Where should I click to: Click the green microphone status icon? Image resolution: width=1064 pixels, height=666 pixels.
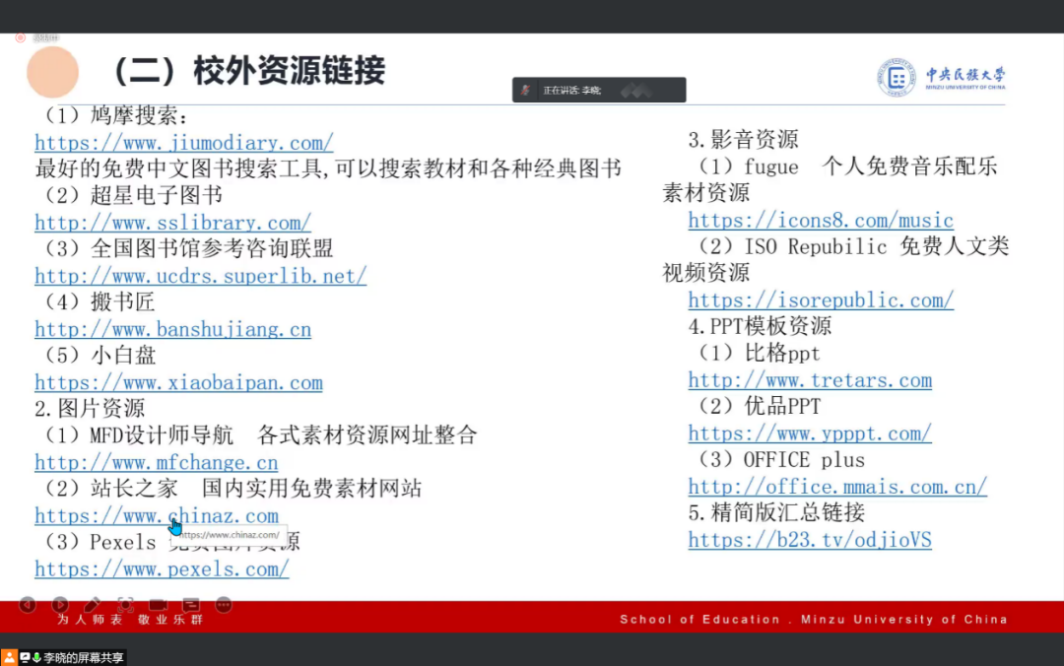pyautogui.click(x=36, y=657)
